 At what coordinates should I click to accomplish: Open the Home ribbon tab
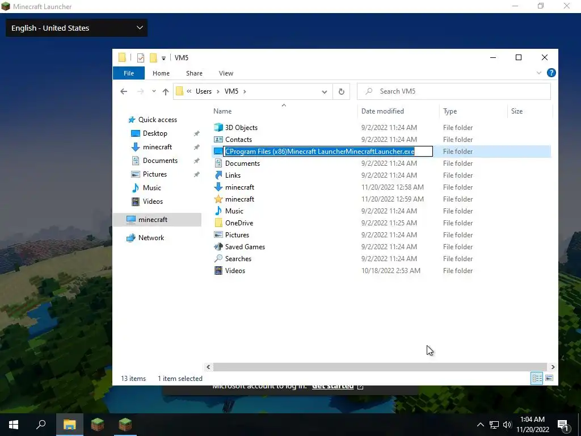161,73
